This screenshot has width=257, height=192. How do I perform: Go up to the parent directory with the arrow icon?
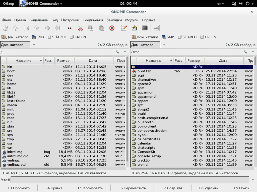pyautogui.click(x=16, y=28)
